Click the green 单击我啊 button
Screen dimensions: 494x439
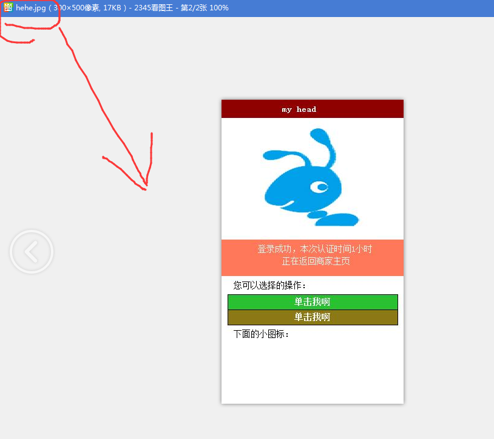pyautogui.click(x=313, y=302)
